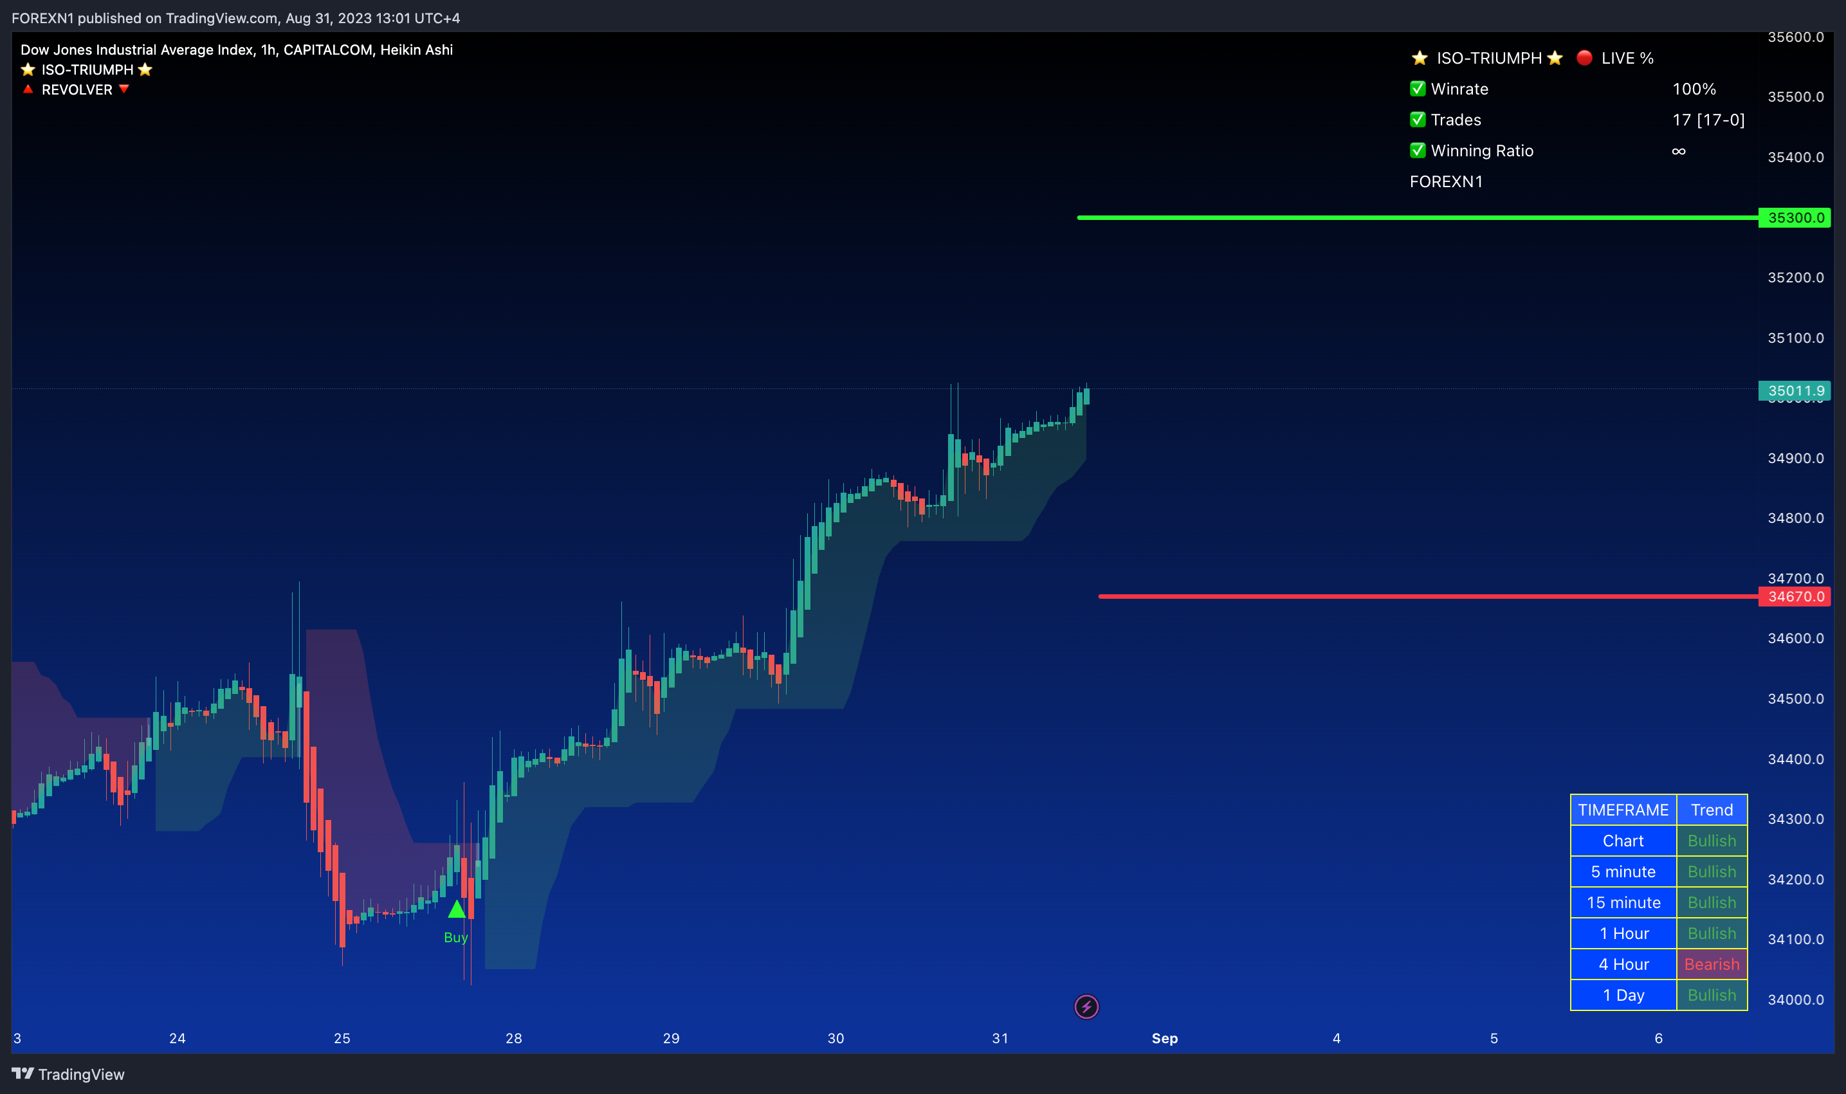
Task: Click the purple lightning event icon
Action: [x=1086, y=1007]
